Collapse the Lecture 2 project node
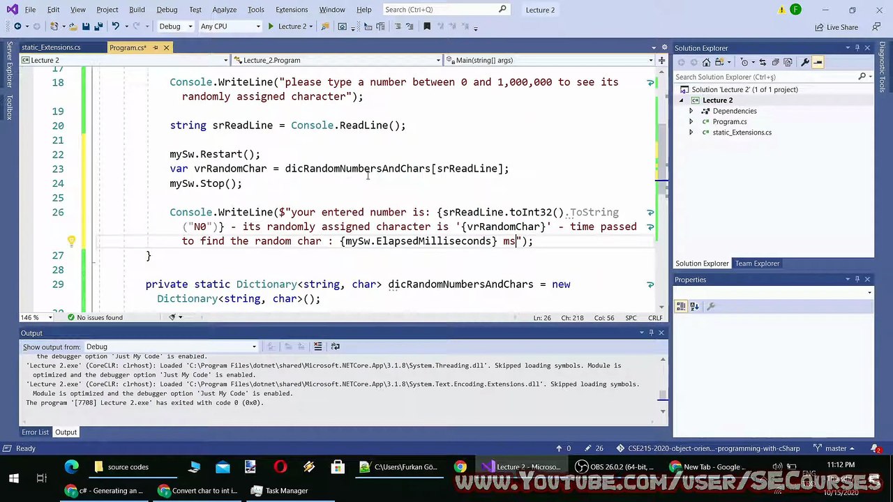Image resolution: width=893 pixels, height=502 pixels. (x=682, y=100)
